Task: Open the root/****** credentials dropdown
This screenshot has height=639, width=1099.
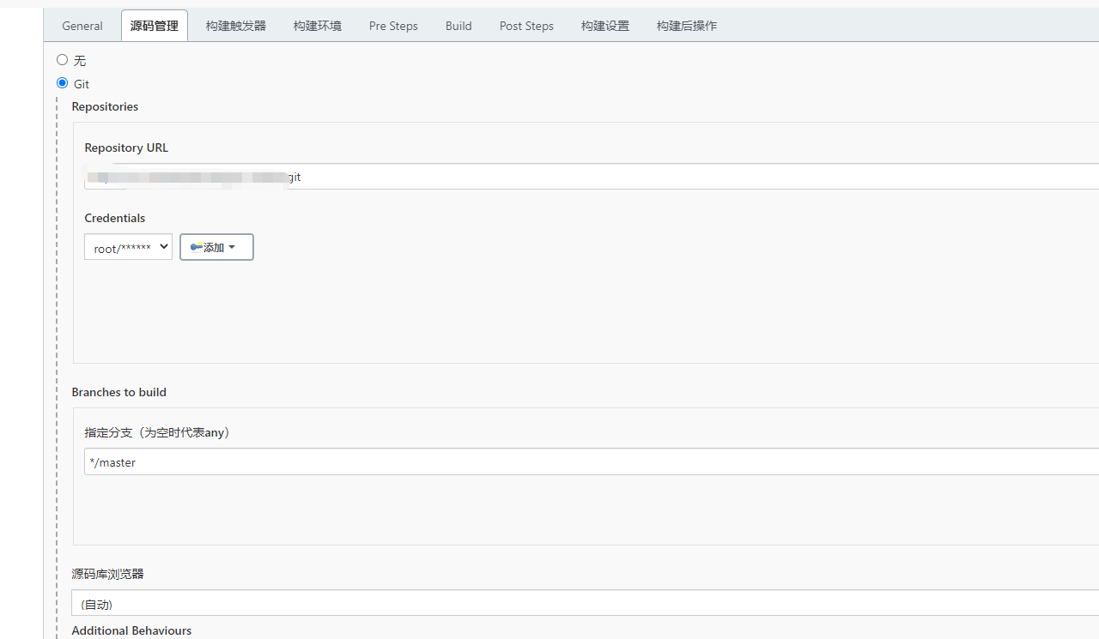Action: [128, 247]
